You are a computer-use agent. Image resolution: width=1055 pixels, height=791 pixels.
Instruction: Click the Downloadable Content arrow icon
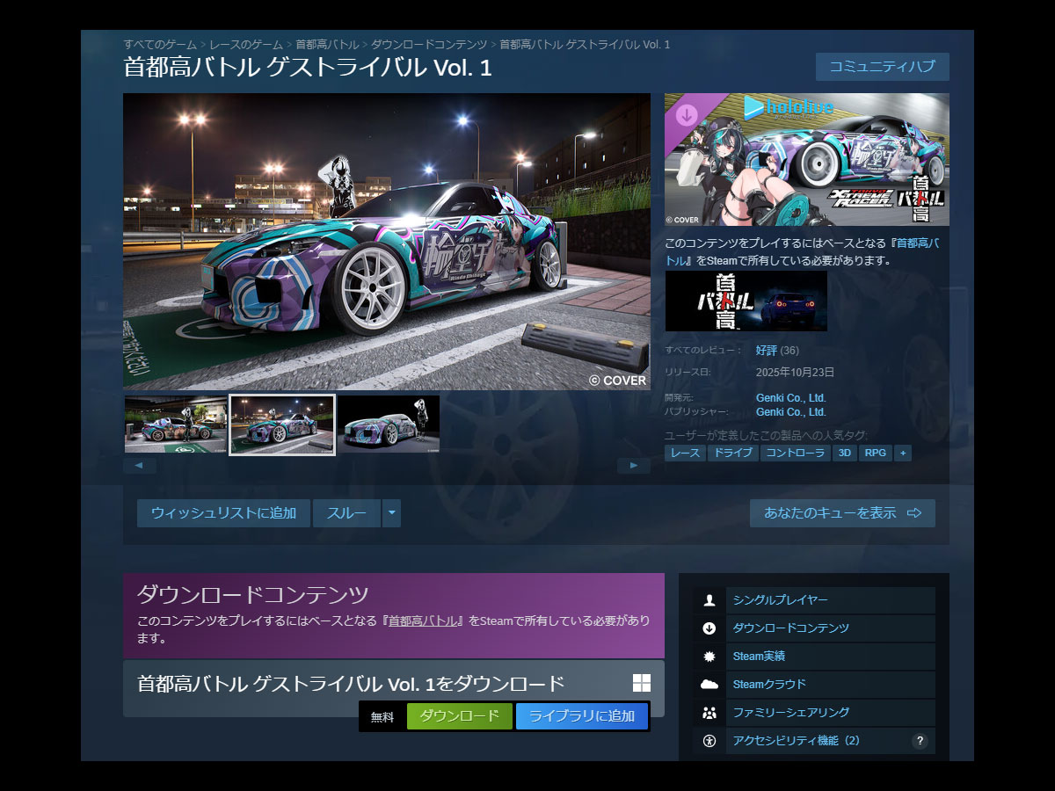(709, 628)
